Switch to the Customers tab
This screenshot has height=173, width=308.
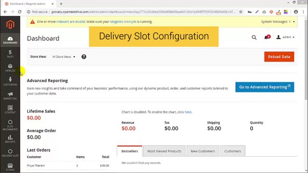coord(232,151)
